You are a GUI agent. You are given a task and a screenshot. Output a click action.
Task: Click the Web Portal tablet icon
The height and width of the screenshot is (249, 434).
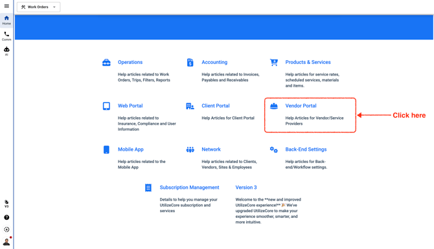[106, 106]
